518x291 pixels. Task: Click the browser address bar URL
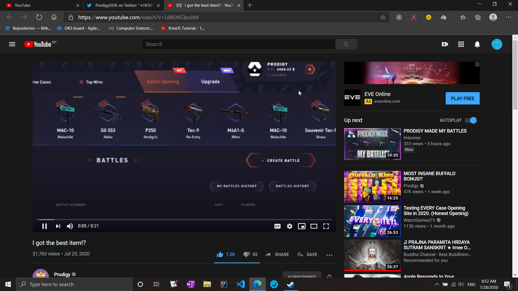138,18
